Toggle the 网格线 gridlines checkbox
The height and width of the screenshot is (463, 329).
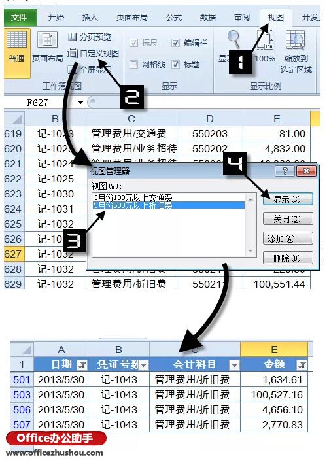click(134, 64)
